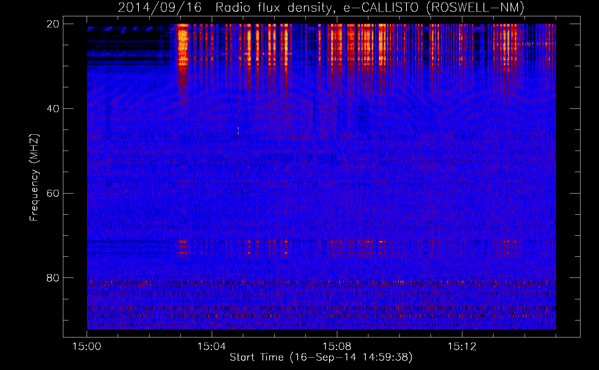Click the frequency tick label '80'
Screen dimensions: 599x370
[53, 278]
